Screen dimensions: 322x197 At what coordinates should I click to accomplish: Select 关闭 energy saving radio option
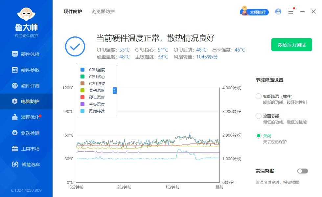pos(258,136)
